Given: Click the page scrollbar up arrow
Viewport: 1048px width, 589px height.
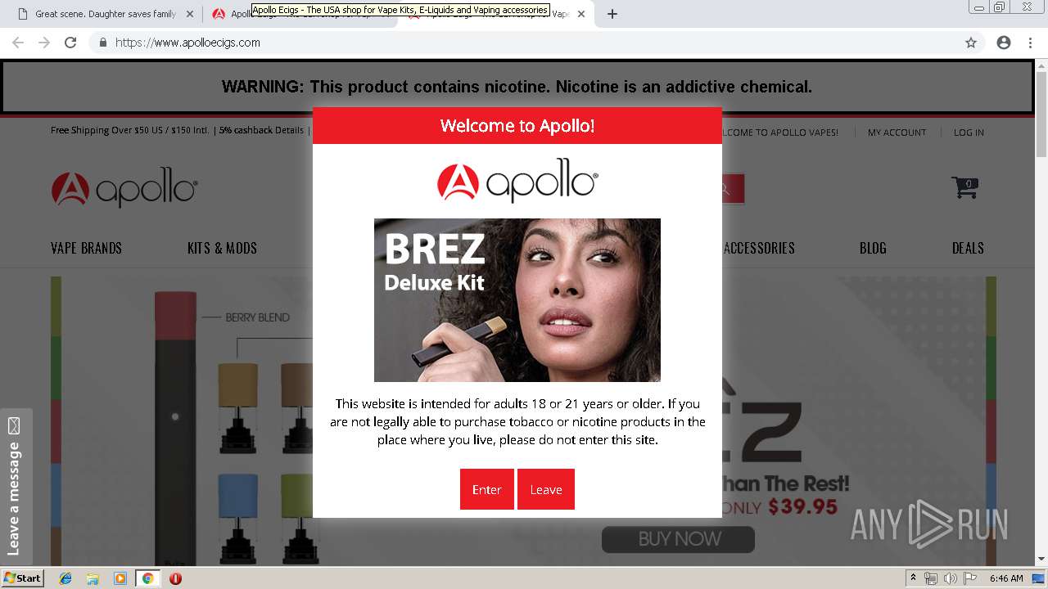Looking at the screenshot, I should pyautogui.click(x=1041, y=65).
